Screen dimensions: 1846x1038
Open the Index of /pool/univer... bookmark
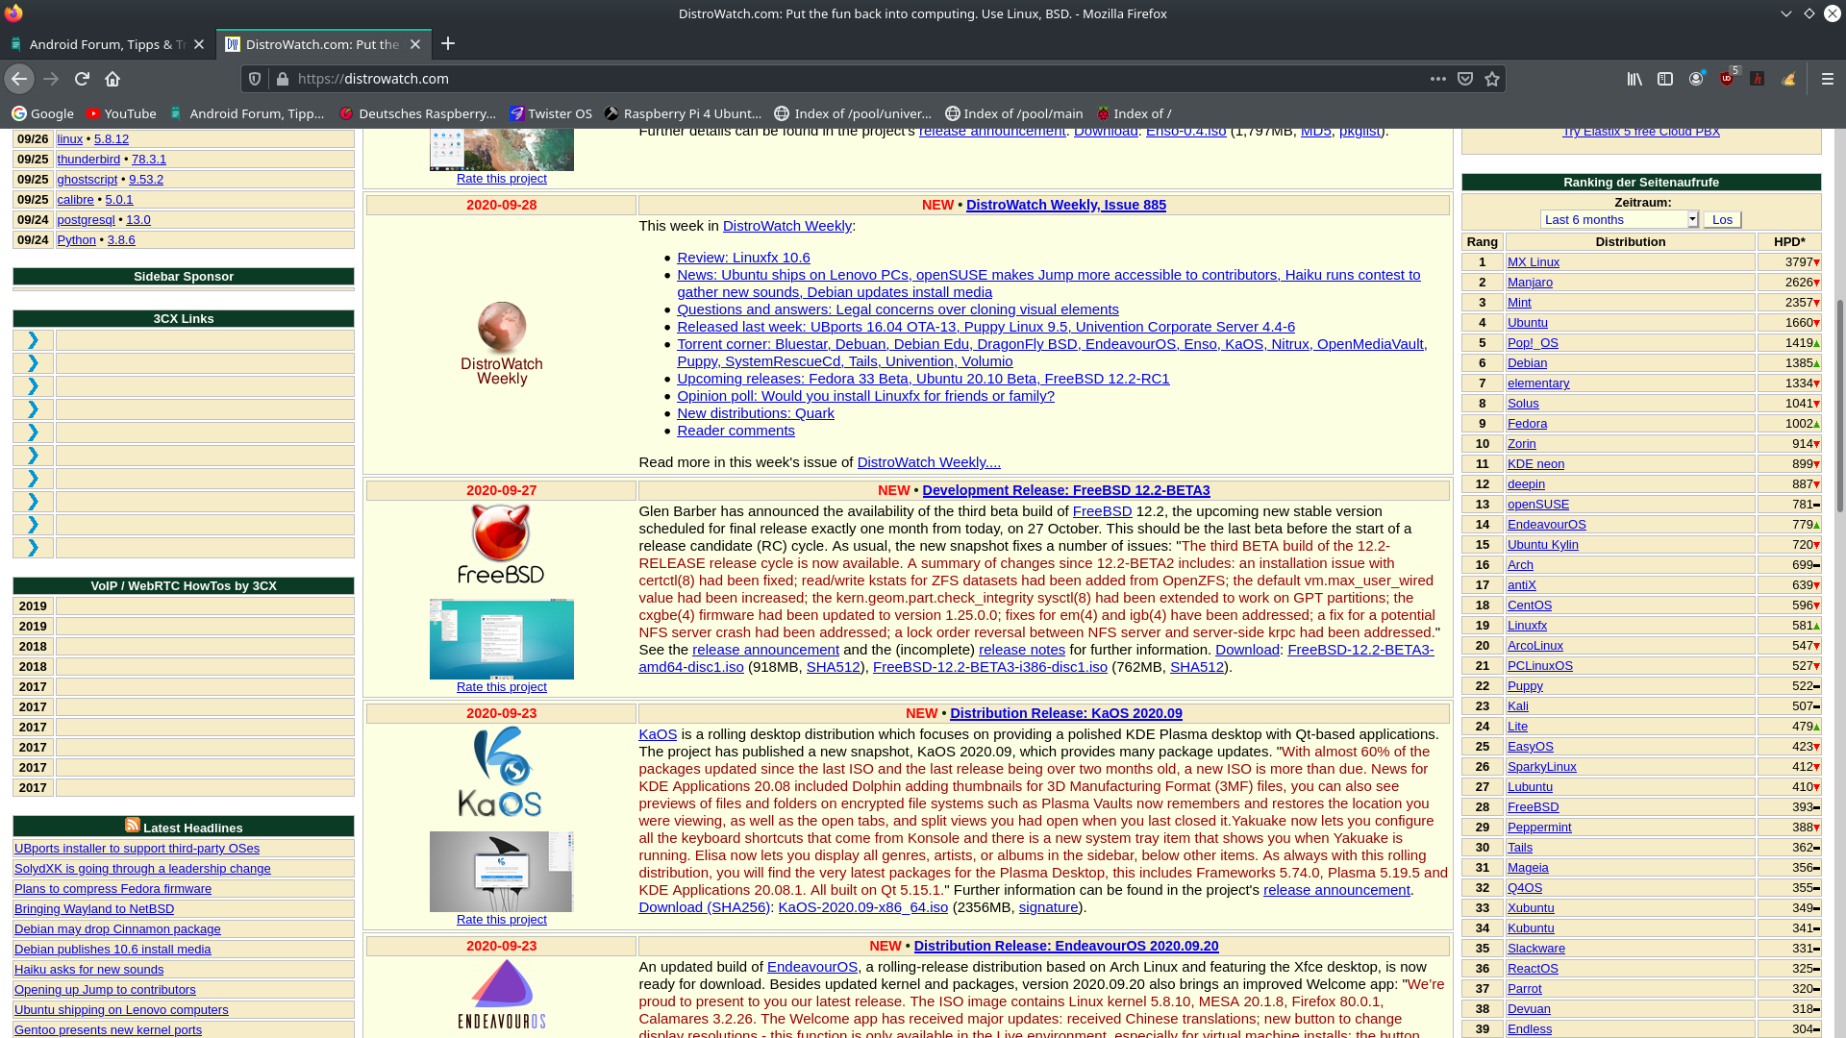click(x=854, y=113)
